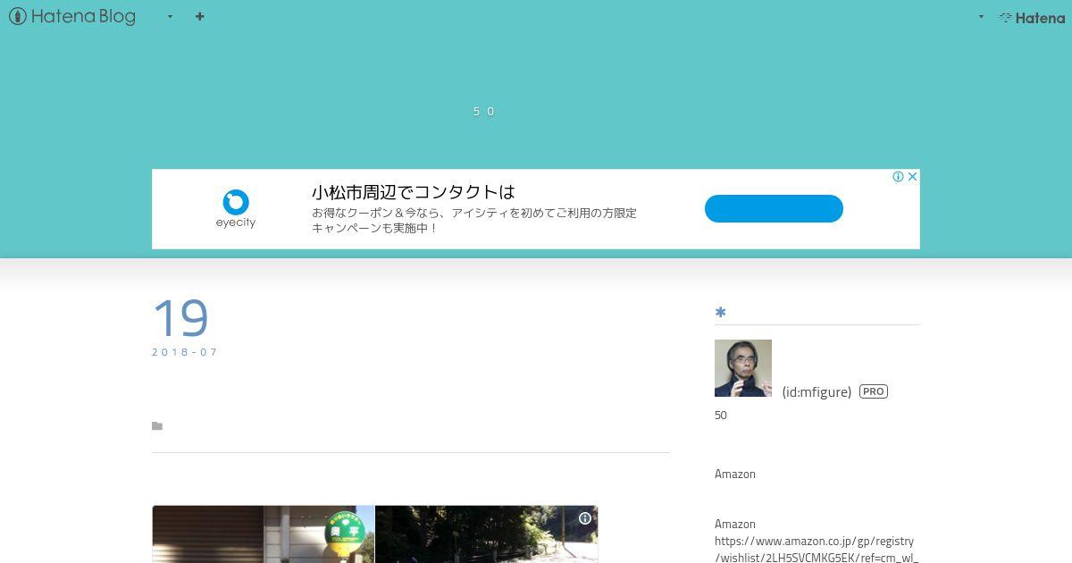Open the forest road photo thumbnail
This screenshot has width=1072, height=563.
(486, 534)
